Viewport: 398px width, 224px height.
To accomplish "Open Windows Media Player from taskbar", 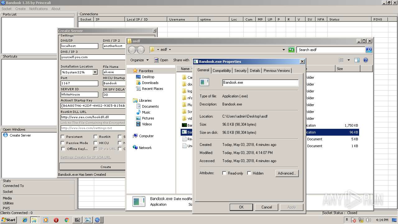I will tap(46, 220).
